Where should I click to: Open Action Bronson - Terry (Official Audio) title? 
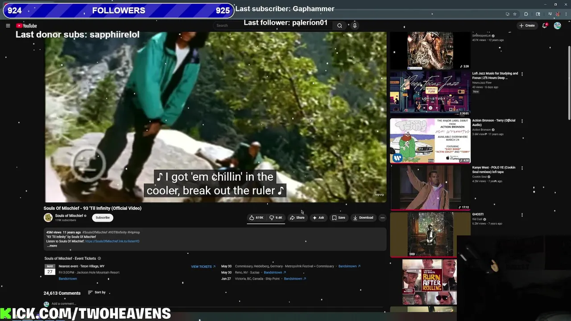494,123
